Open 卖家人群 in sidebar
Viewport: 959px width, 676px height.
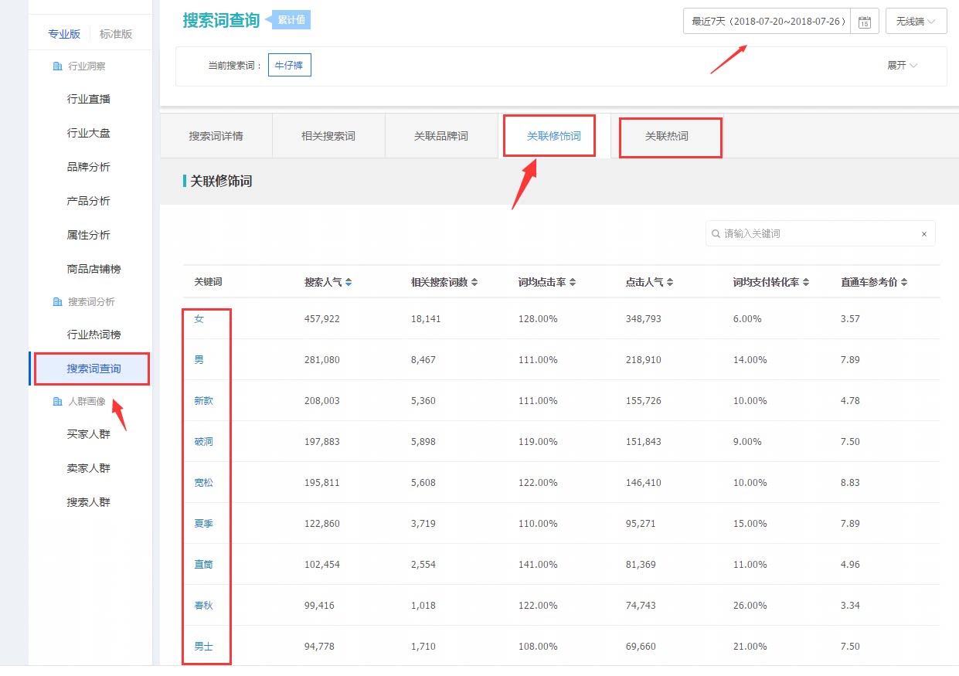89,468
